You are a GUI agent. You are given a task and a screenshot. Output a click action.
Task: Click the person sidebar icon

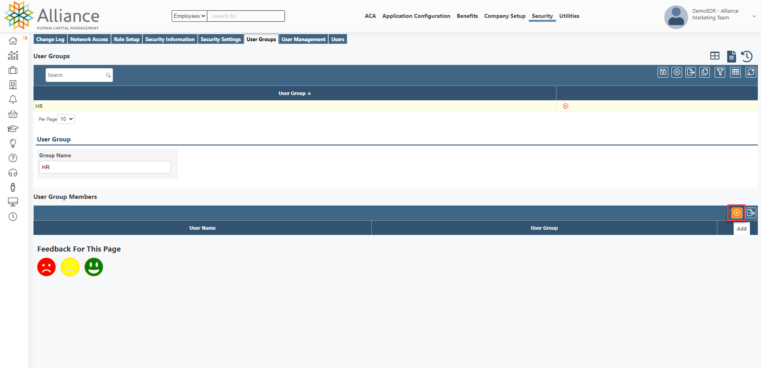click(x=13, y=187)
